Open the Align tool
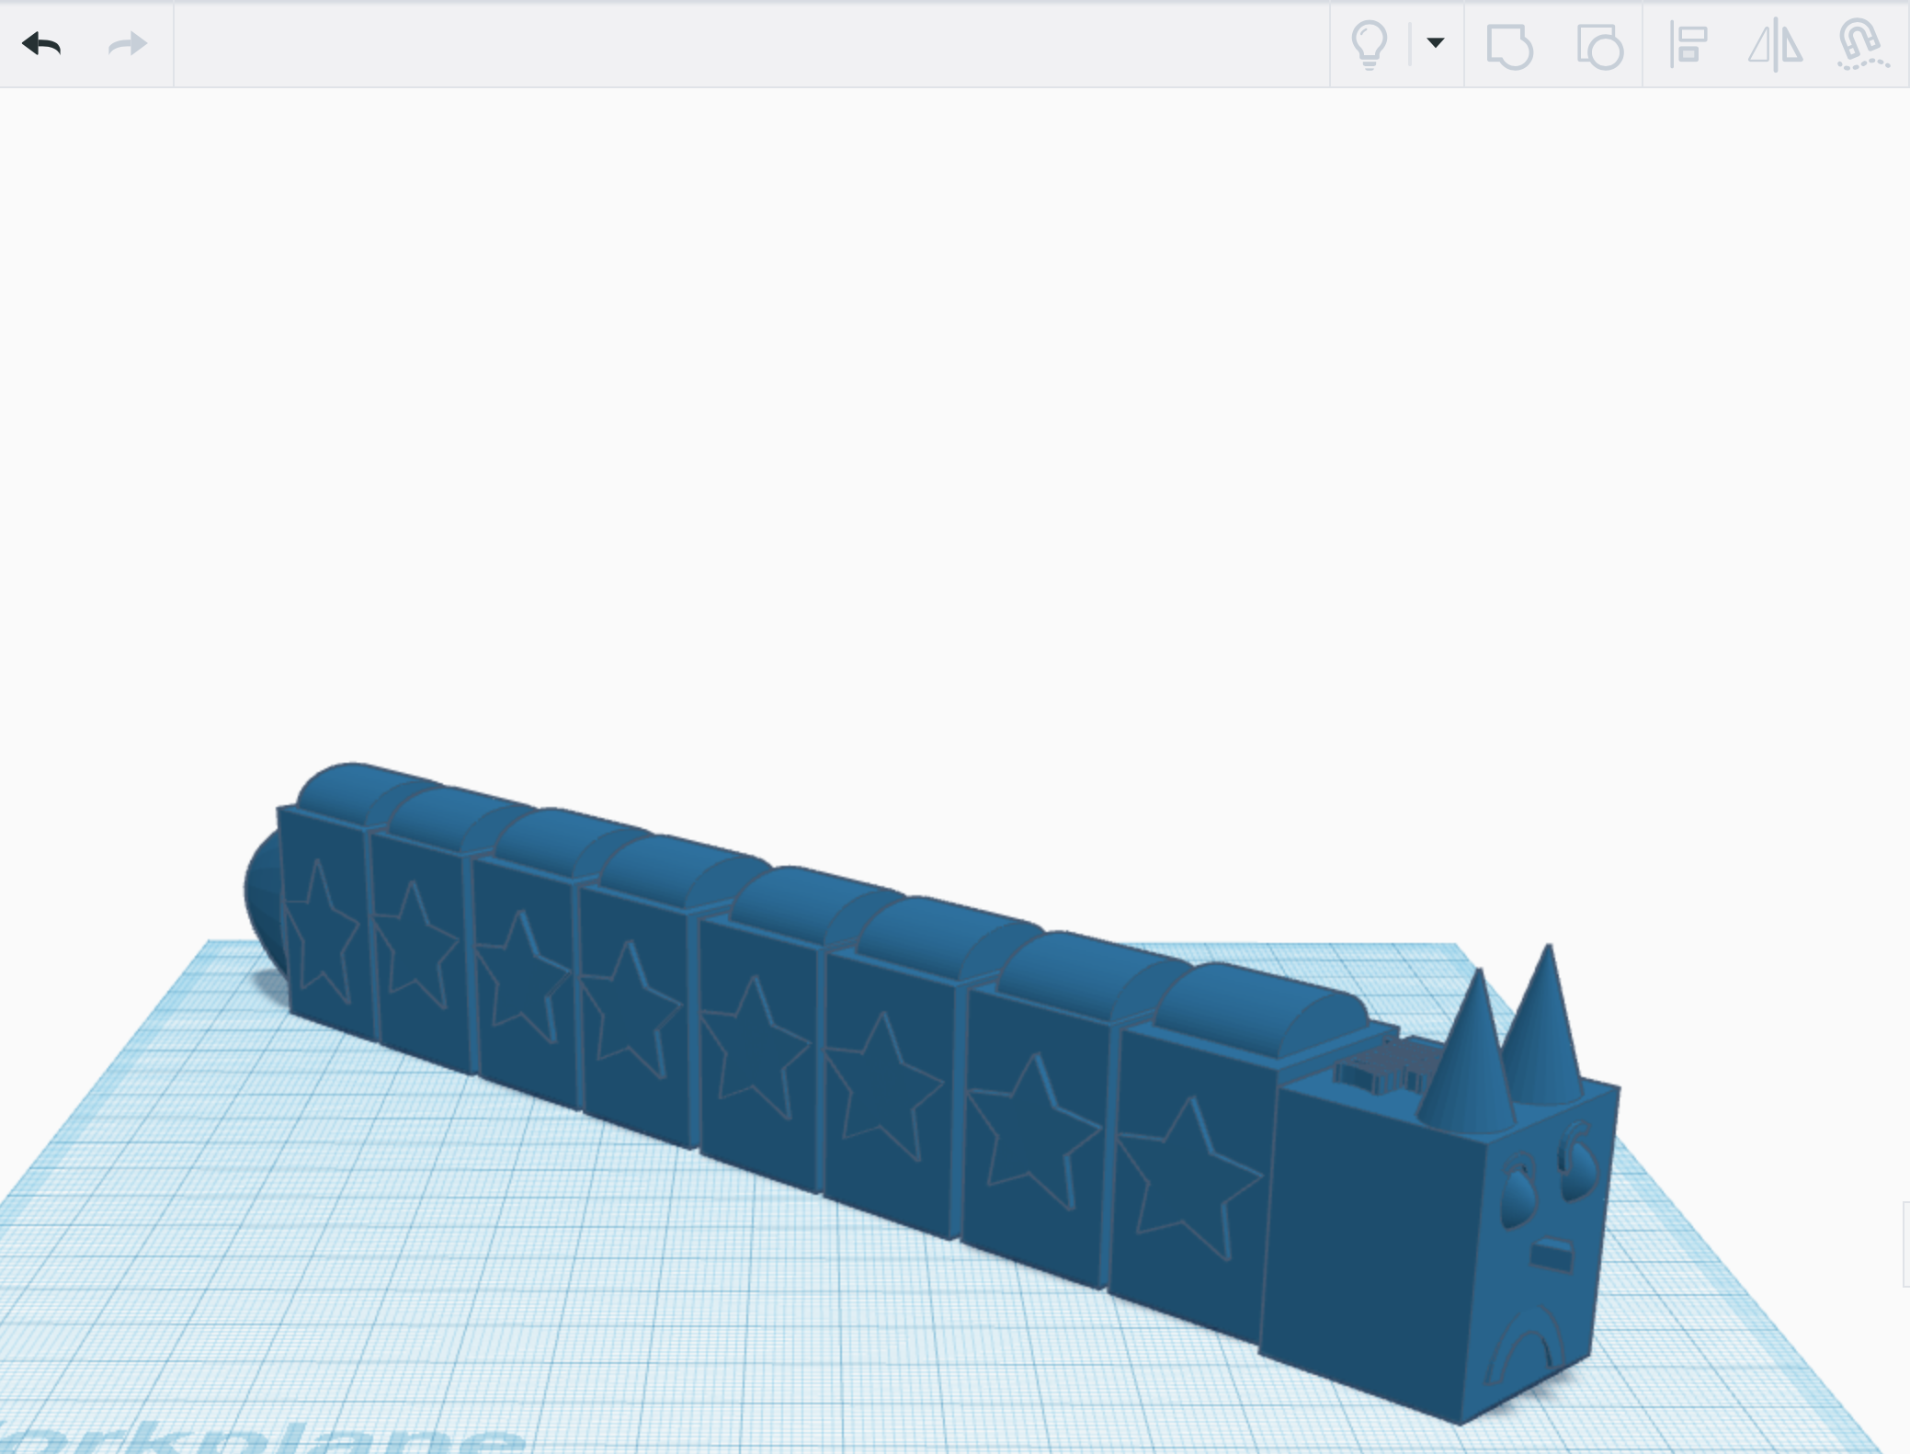This screenshot has width=1910, height=1454. coord(1688,45)
